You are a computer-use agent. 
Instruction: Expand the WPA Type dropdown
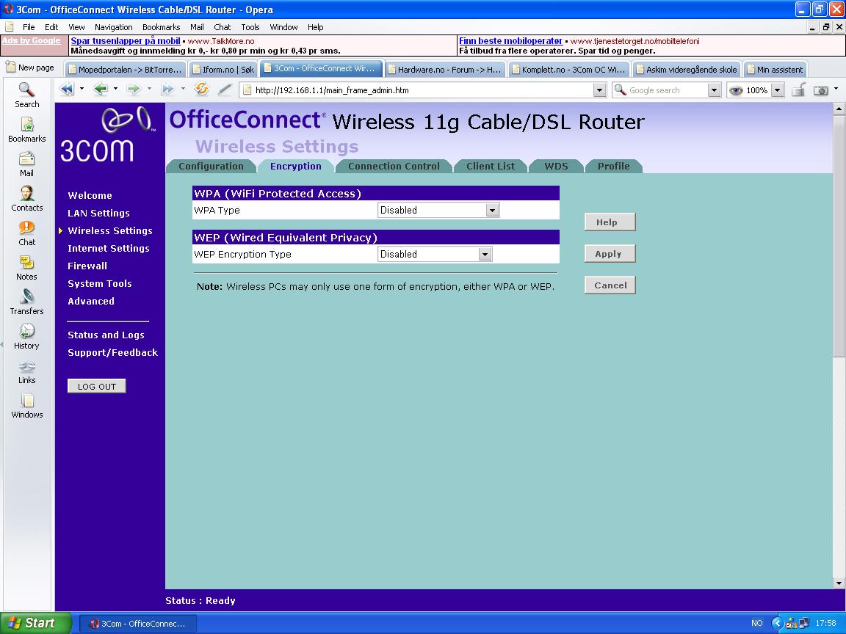tap(492, 211)
